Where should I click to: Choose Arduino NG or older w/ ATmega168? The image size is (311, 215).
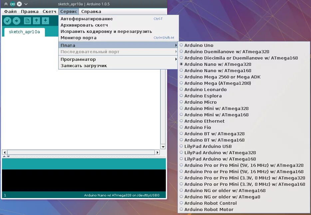(244, 191)
